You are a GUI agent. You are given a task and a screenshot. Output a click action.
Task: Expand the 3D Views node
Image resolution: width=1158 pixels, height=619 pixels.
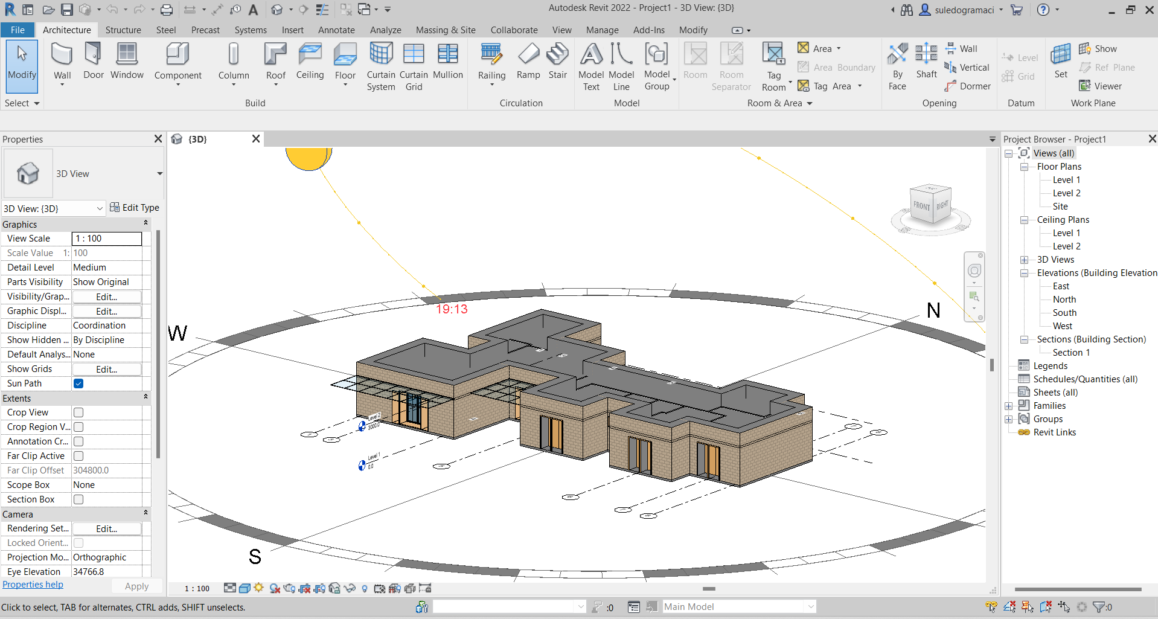(x=1024, y=259)
